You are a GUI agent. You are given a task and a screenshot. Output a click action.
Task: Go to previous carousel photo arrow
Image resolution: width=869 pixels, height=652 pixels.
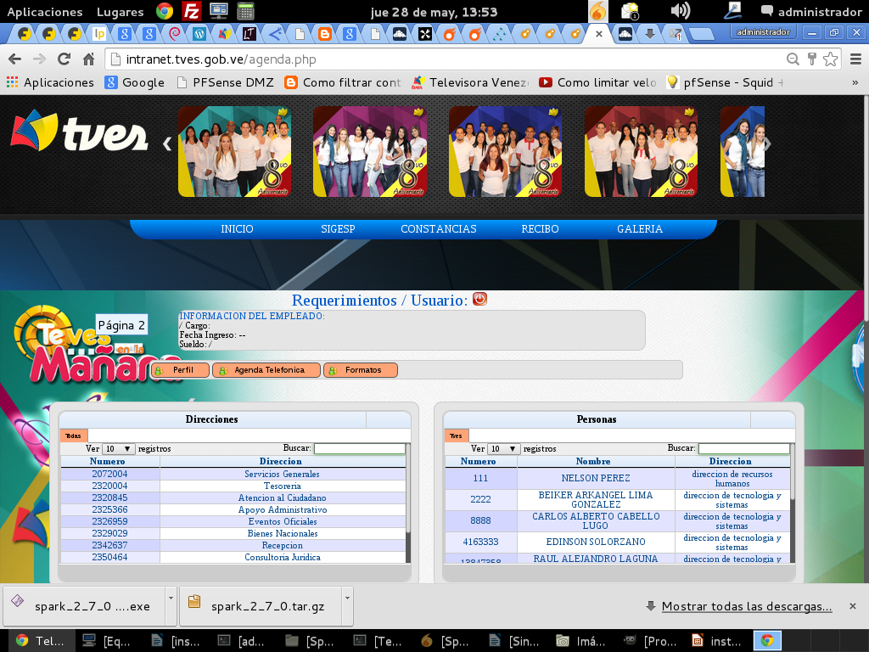pyautogui.click(x=166, y=143)
